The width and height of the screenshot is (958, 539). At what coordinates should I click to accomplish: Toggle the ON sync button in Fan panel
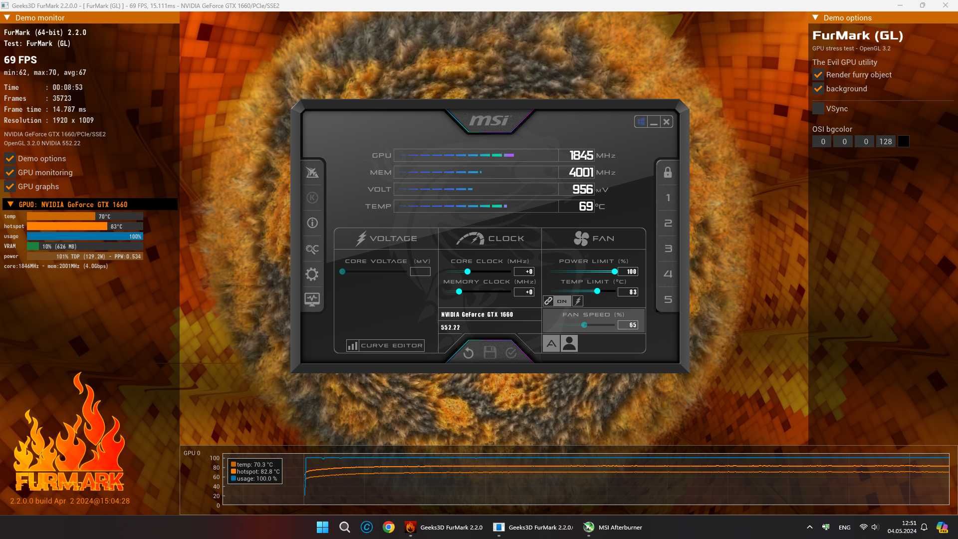tap(562, 301)
